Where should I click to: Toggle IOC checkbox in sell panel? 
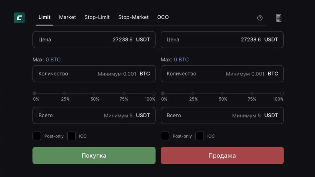(x=200, y=136)
